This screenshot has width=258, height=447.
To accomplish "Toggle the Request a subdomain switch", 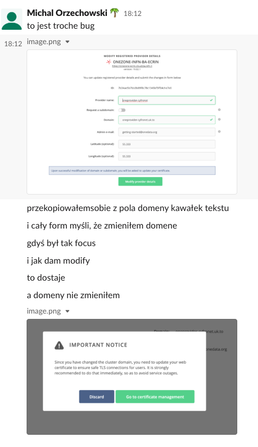I will (122, 110).
